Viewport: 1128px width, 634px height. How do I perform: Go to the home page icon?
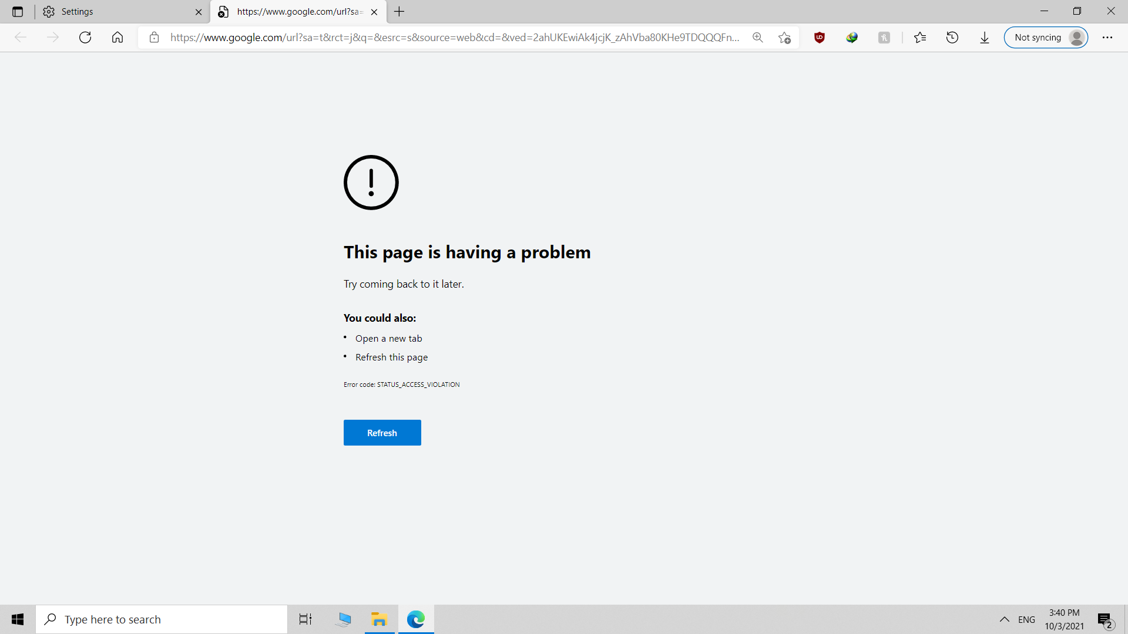point(117,38)
